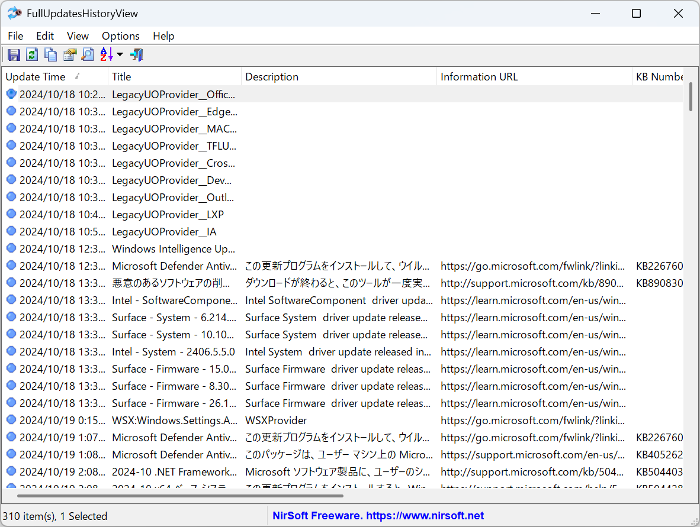Sort by Update Time column header
700x527 pixels.
(37, 76)
